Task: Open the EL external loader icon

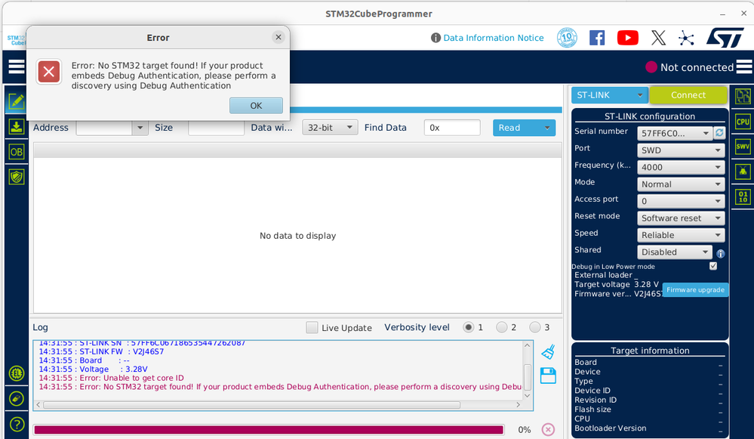Action: click(17, 373)
